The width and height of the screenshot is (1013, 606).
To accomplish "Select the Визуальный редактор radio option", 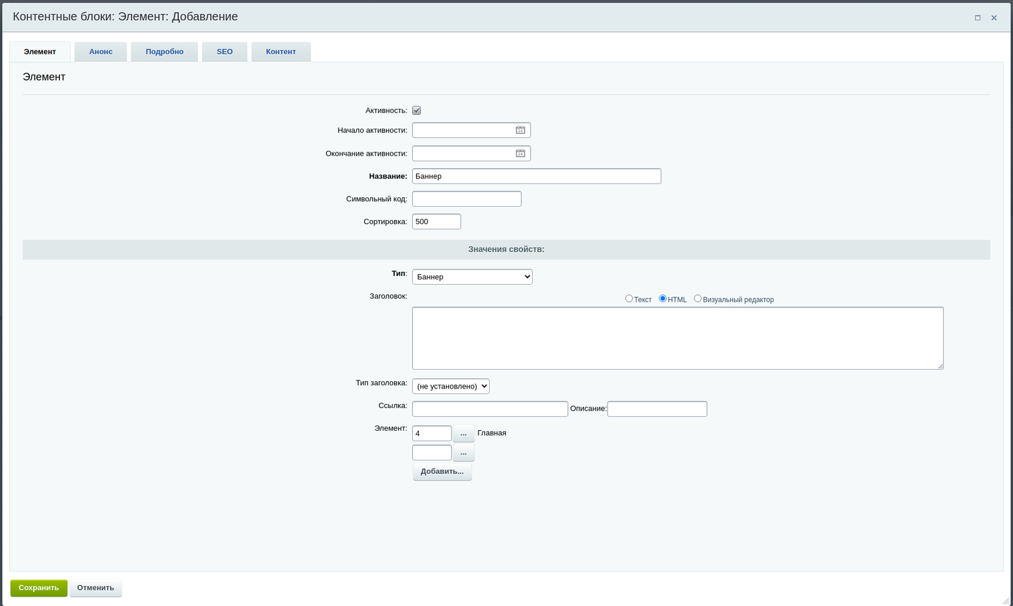I will coord(698,298).
